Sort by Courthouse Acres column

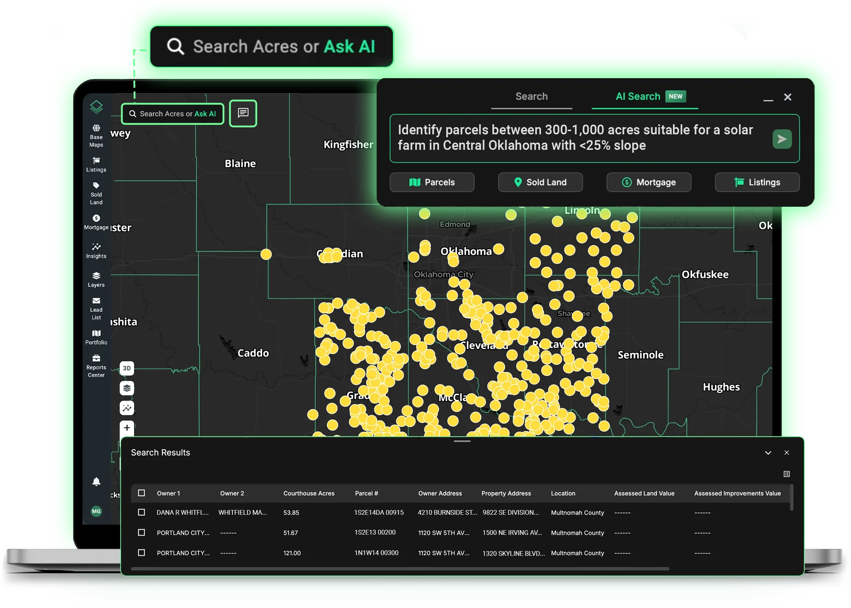tap(309, 493)
